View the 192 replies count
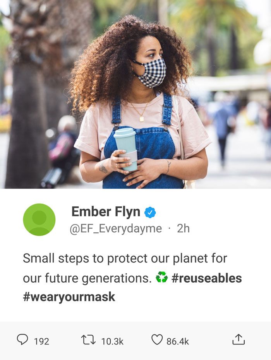This screenshot has width=271, height=360. coord(41,341)
